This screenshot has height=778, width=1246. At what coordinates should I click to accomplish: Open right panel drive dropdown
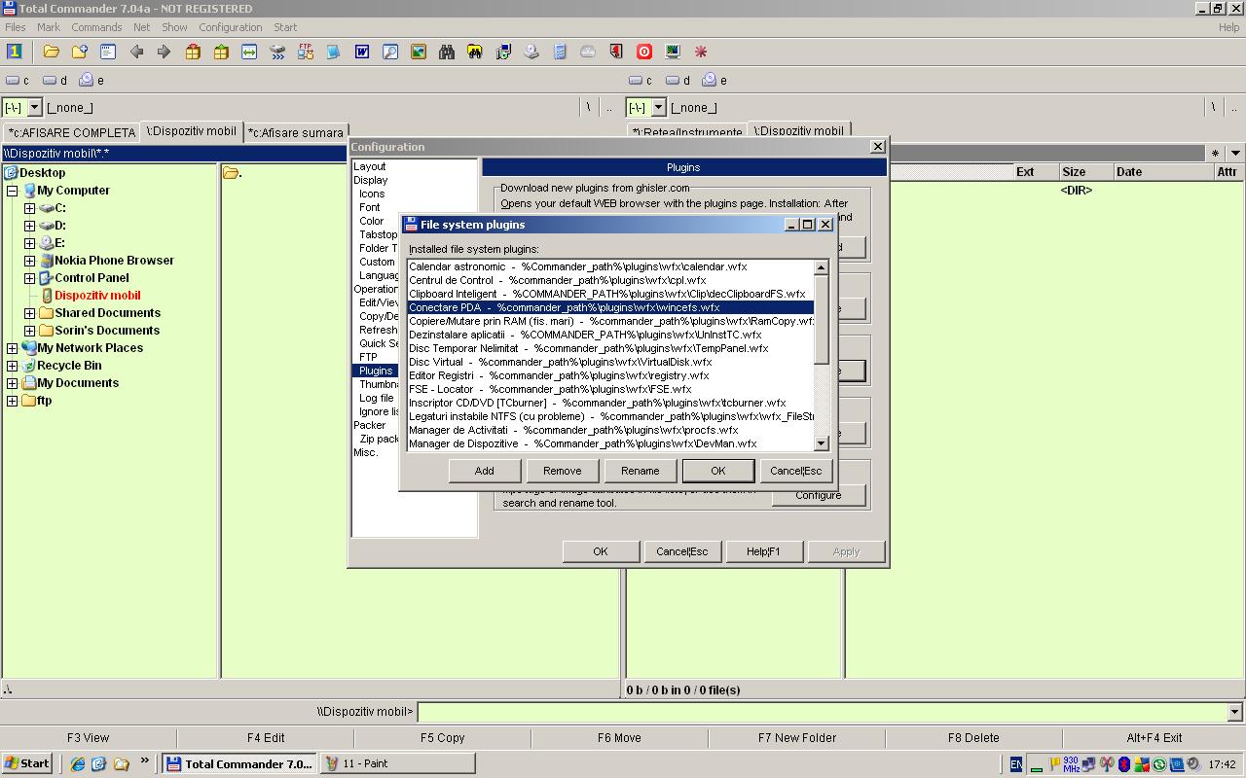pyautogui.click(x=658, y=107)
